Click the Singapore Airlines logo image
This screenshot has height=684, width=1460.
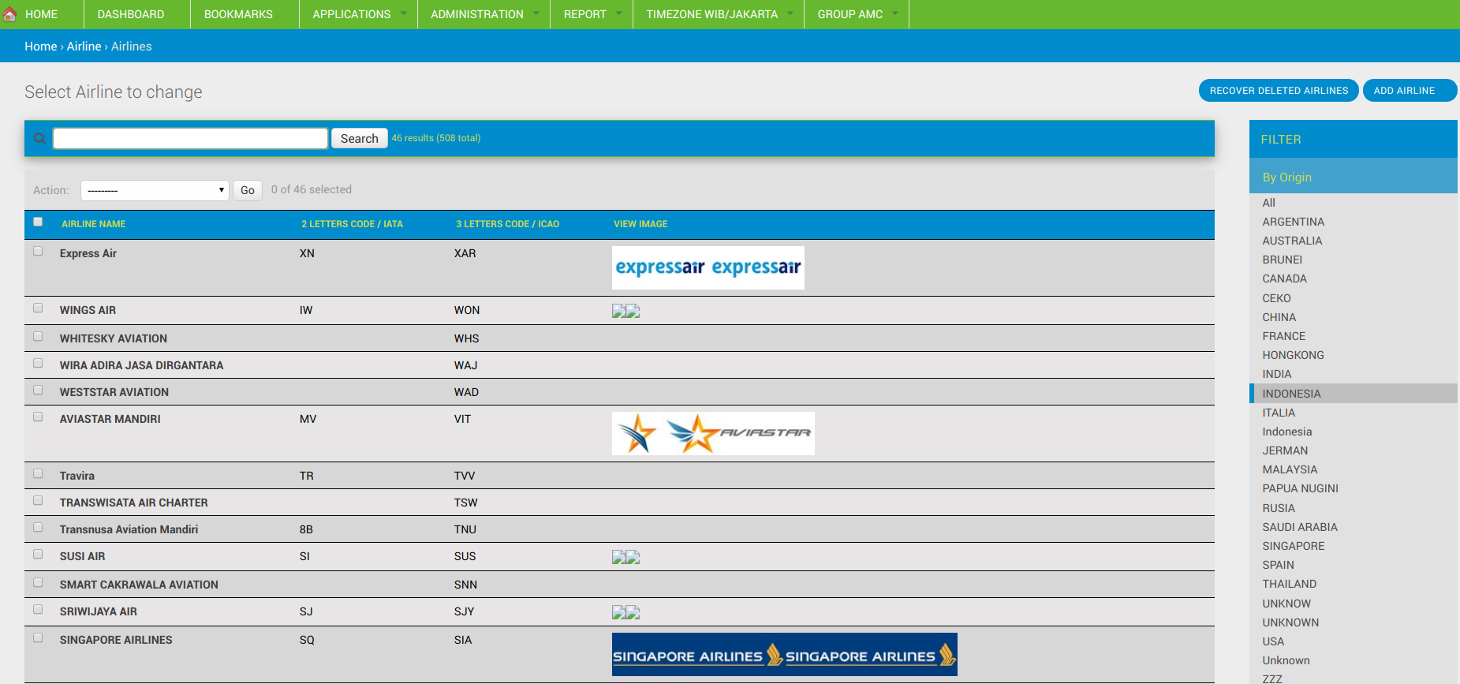(x=784, y=654)
